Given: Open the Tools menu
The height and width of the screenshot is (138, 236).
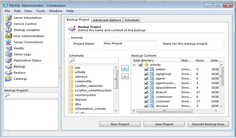Looking at the screenshot, I should click(x=40, y=11).
